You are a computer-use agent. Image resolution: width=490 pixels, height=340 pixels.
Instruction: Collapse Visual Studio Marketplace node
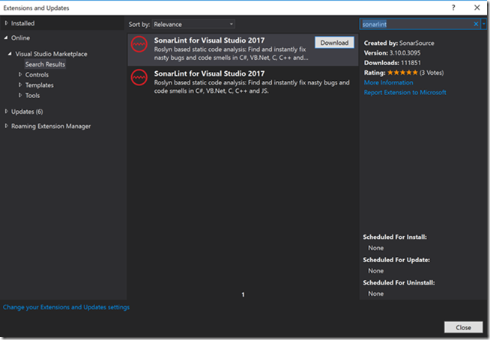point(10,54)
